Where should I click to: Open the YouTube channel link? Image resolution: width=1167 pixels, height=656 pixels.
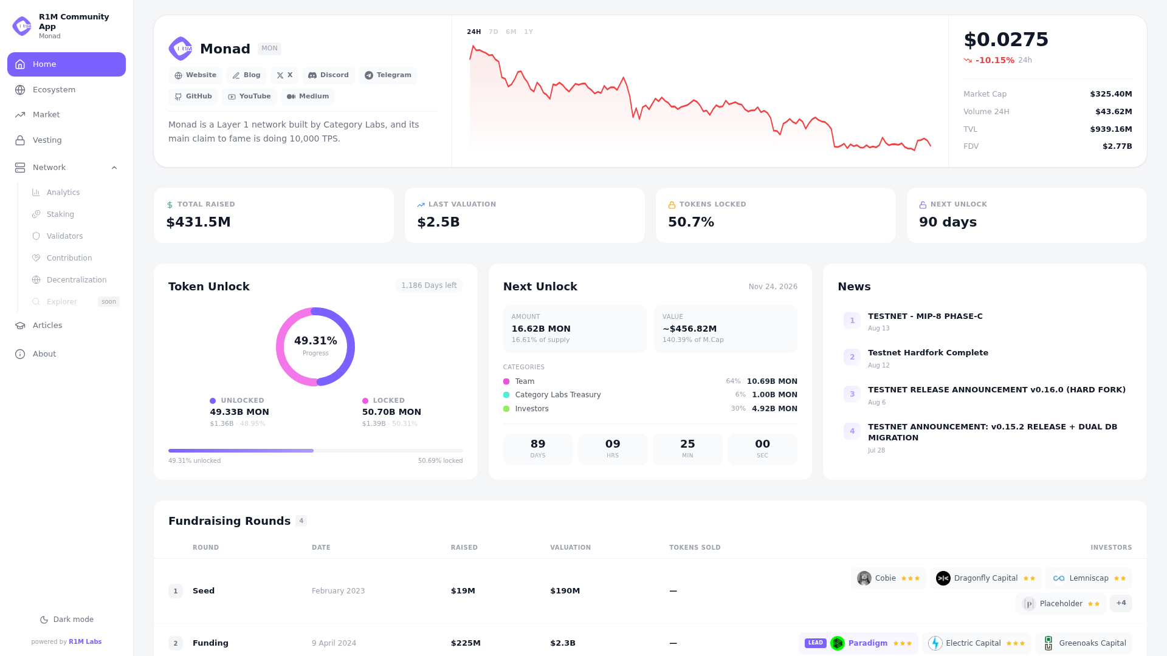pos(249,97)
